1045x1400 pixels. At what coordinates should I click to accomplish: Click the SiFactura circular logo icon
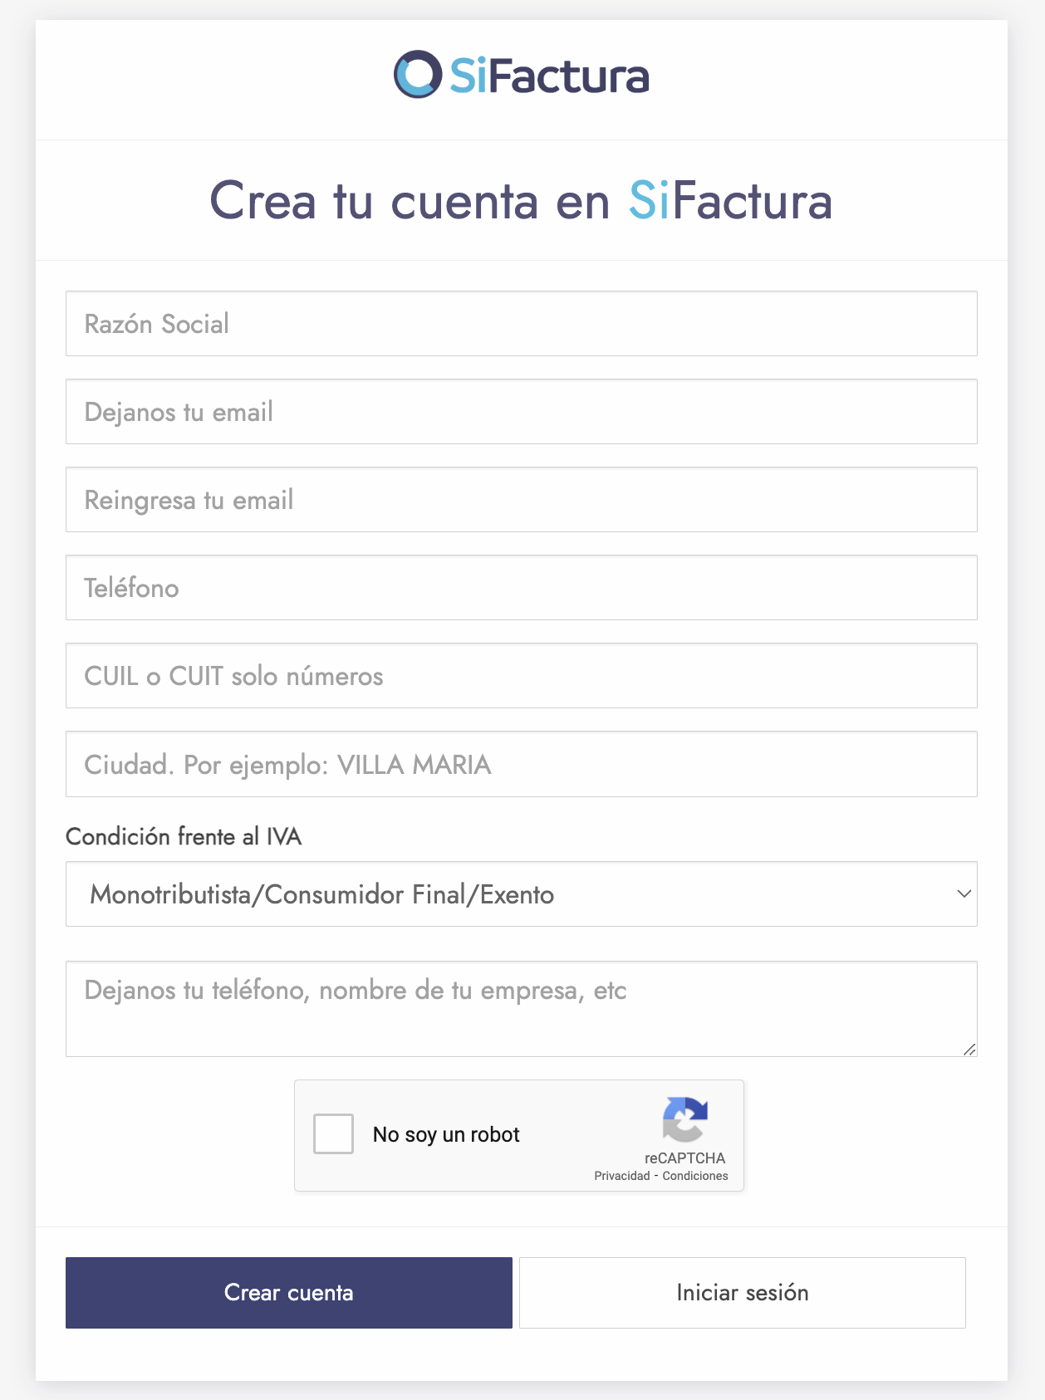point(417,75)
